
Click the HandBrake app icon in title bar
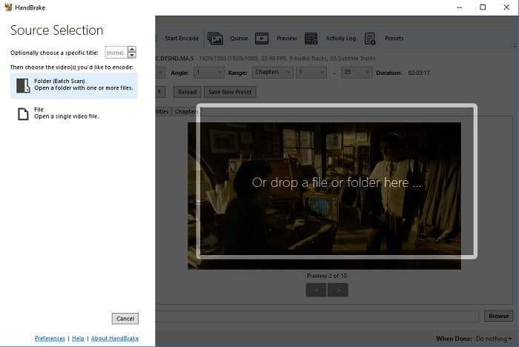pyautogui.click(x=7, y=7)
